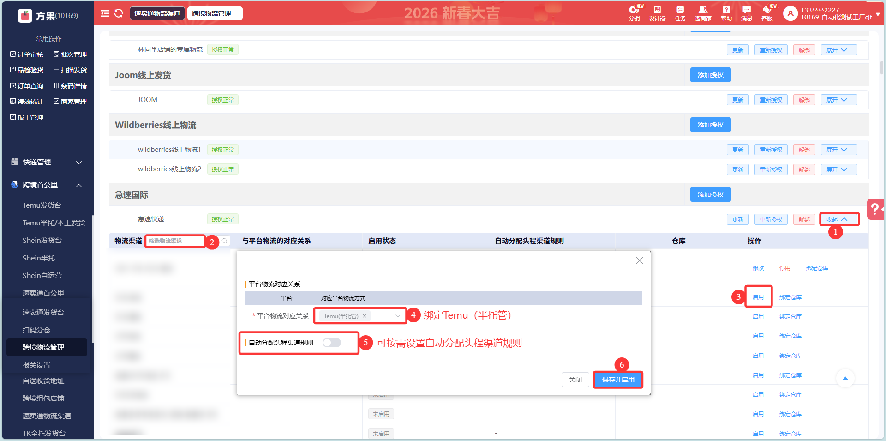Open the 任务 tasks icon

coord(680,13)
